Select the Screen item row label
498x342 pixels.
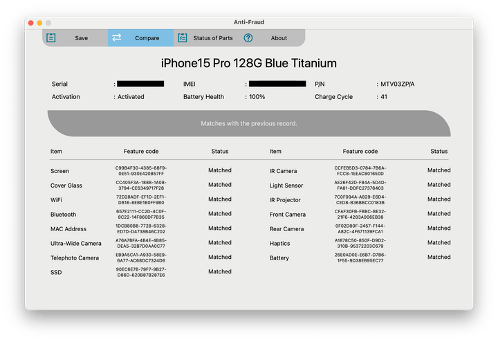click(x=59, y=171)
